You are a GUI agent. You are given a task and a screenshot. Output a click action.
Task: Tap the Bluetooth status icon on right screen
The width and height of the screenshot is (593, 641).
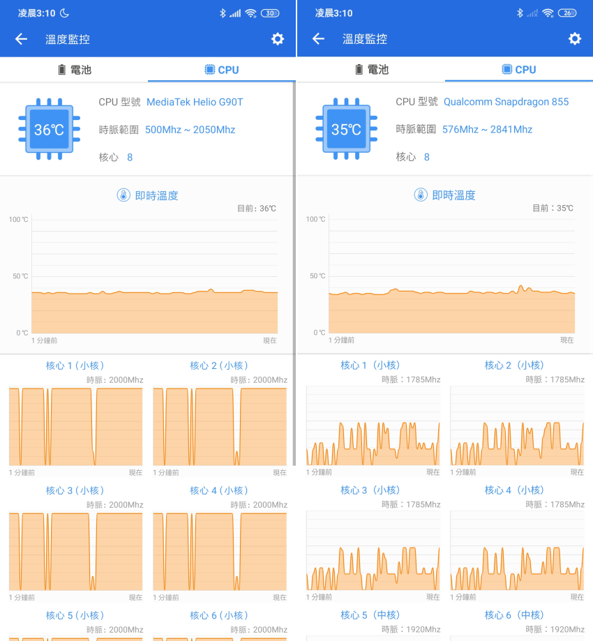pyautogui.click(x=520, y=13)
